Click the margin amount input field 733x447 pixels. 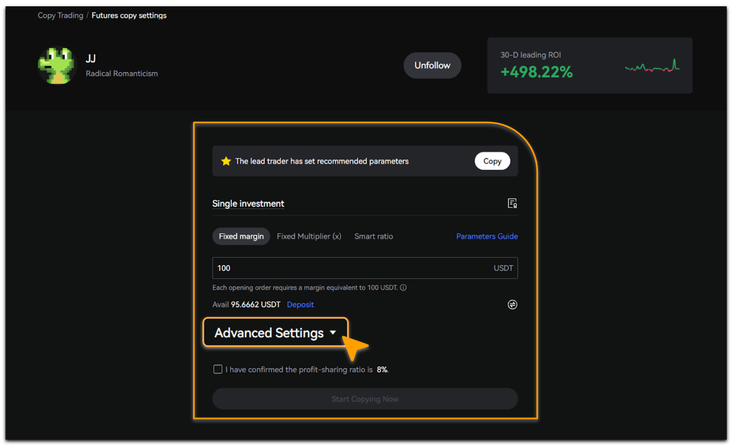pos(350,268)
